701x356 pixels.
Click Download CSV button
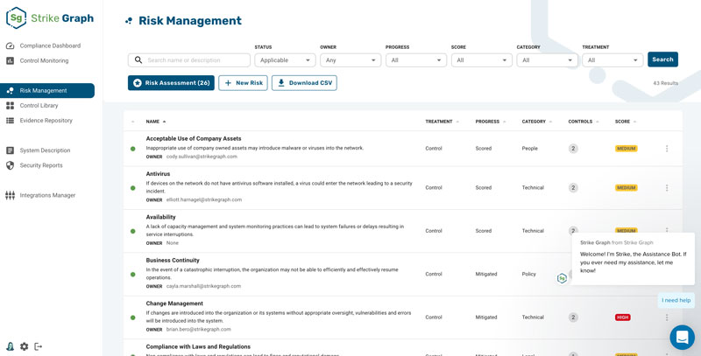coord(304,83)
